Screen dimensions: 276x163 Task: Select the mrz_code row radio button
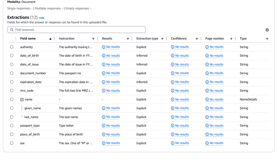(x=12, y=90)
